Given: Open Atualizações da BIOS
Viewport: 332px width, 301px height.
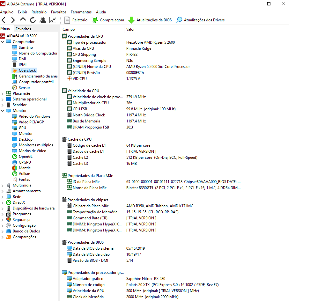Looking at the screenshot, I should (x=150, y=20).
